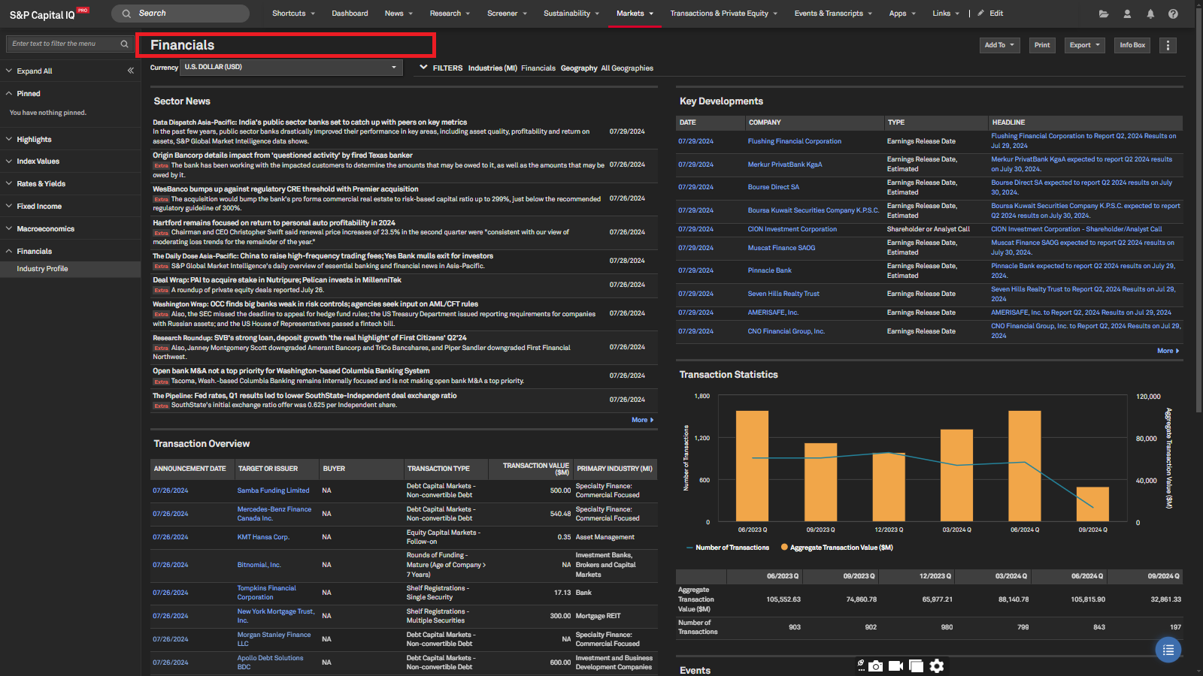The height and width of the screenshot is (676, 1203).
Task: Open the folder icon in top bar
Action: 1104,14
